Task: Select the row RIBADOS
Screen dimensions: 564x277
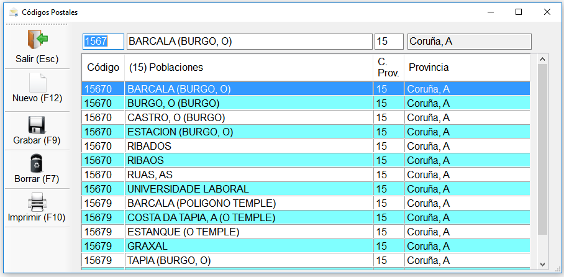Action: click(x=306, y=146)
